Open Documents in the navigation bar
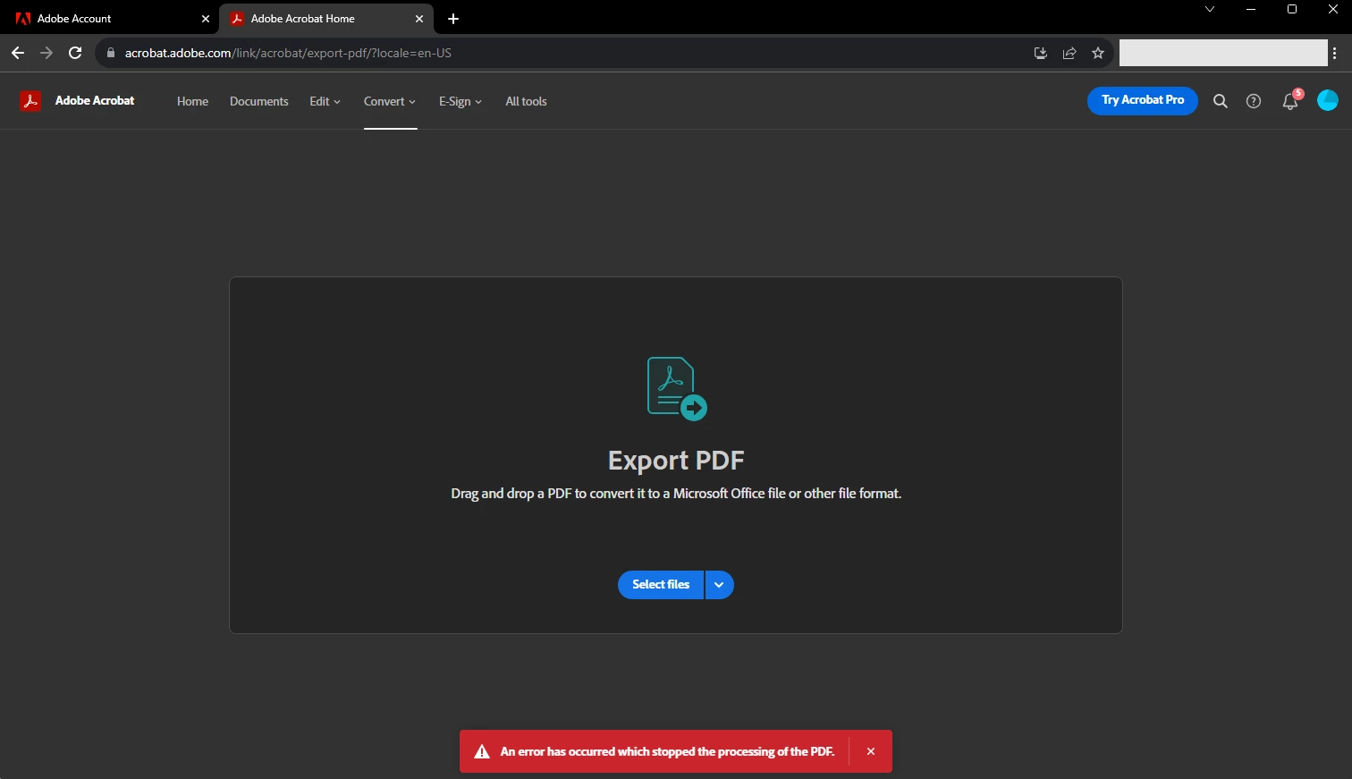Screen dimensions: 1352x779 tap(259, 101)
